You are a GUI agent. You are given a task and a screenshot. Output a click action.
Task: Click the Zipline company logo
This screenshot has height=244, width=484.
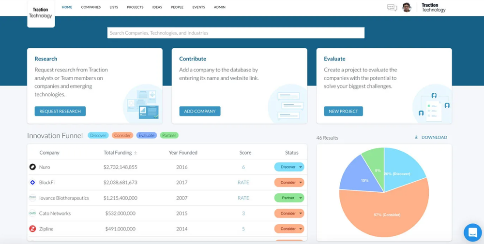coord(32,229)
